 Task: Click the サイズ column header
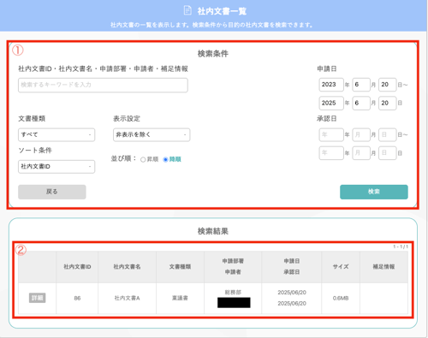pyautogui.click(x=341, y=267)
